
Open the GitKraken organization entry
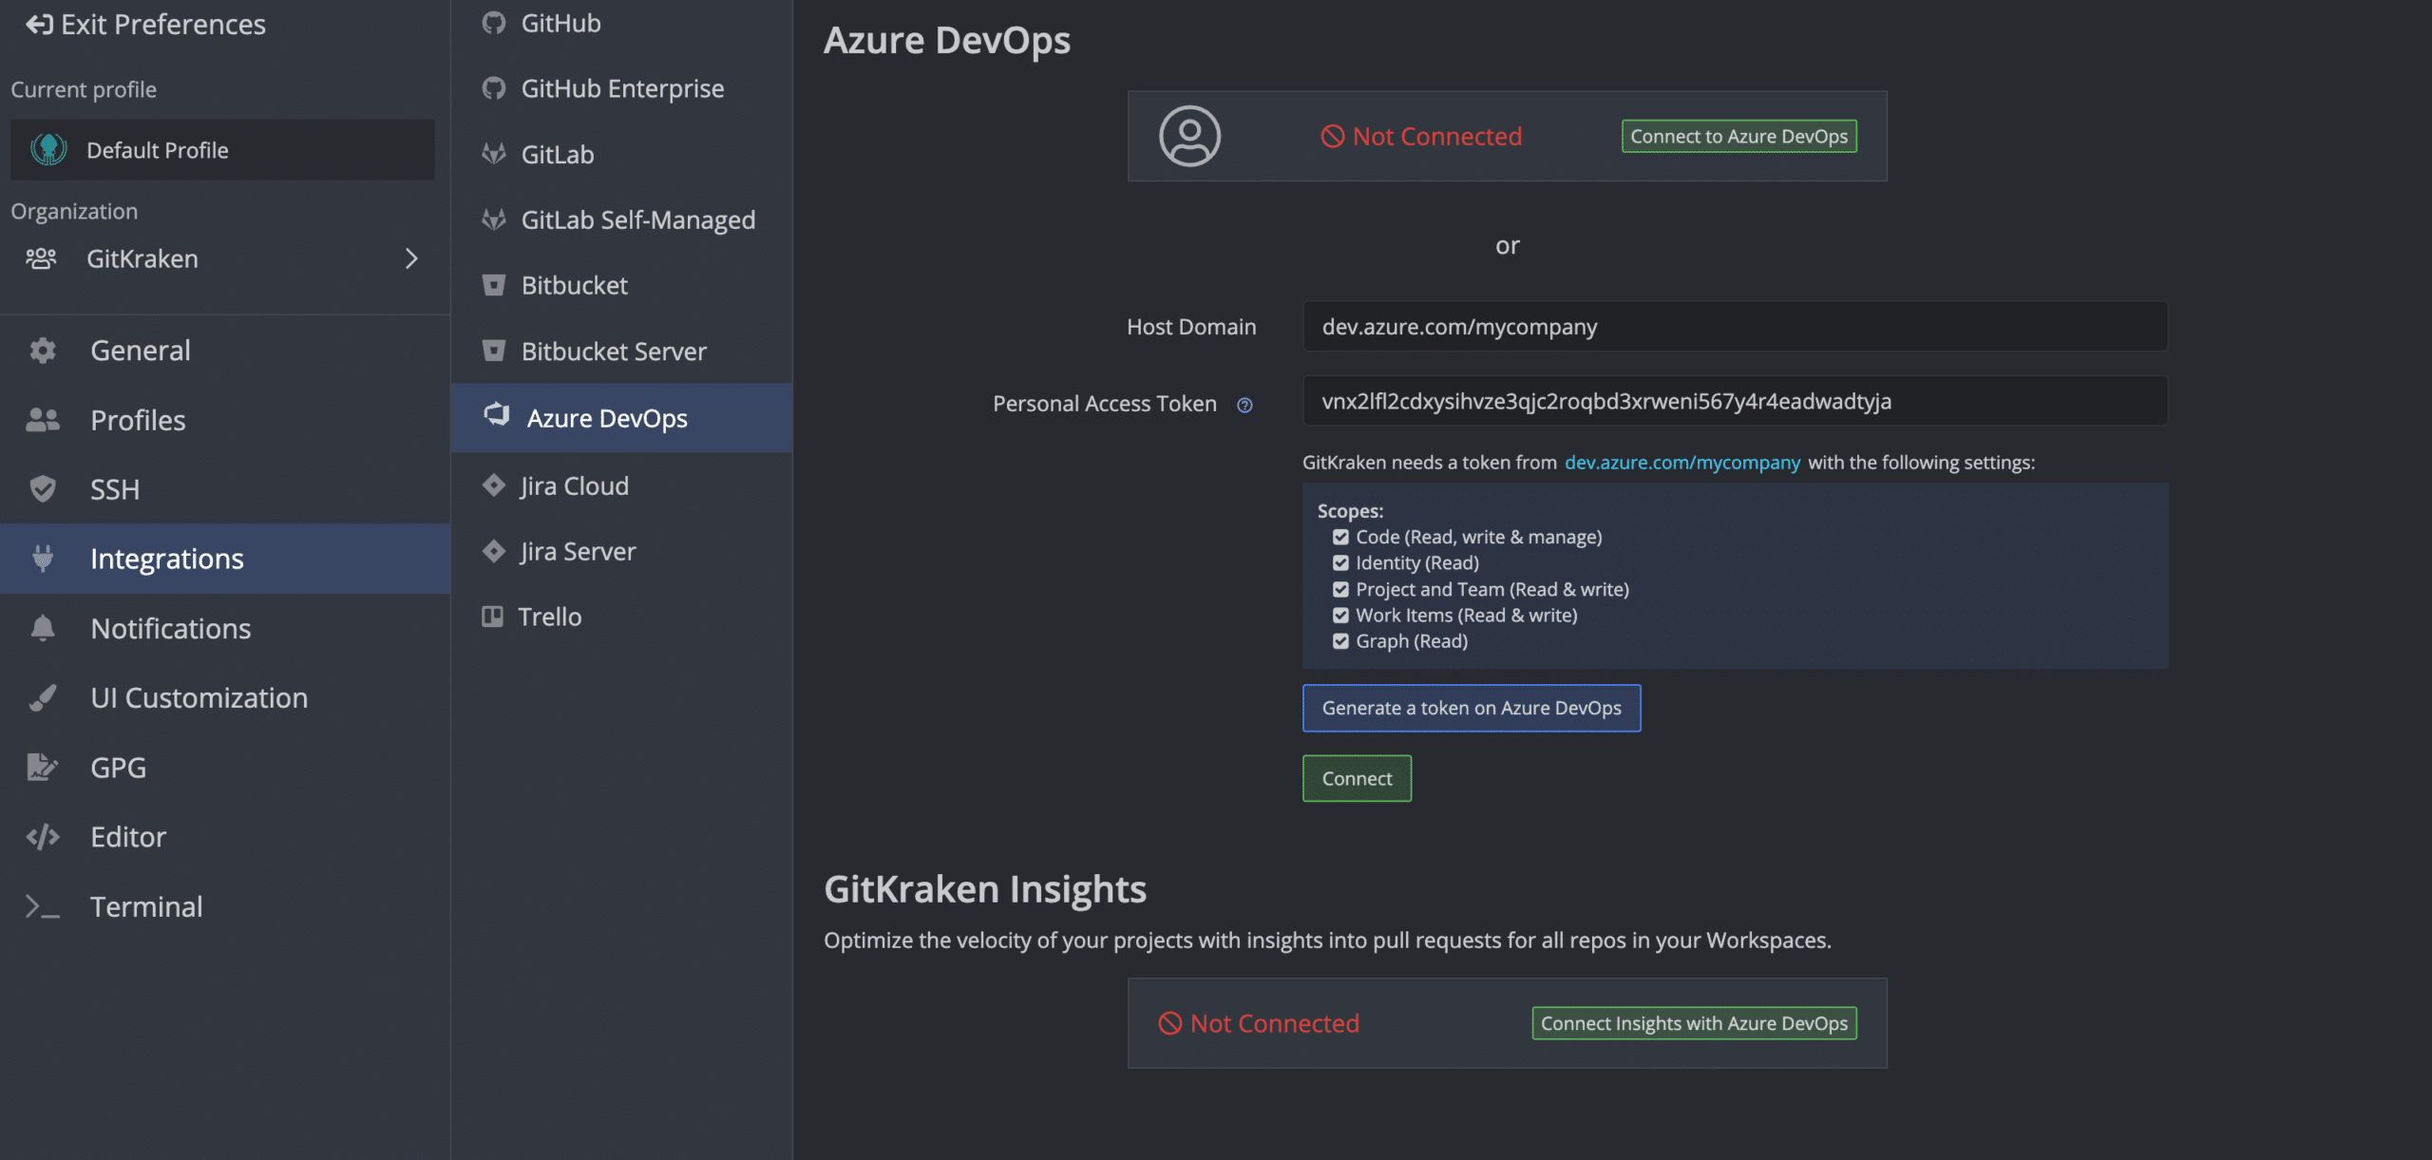pyautogui.click(x=142, y=258)
